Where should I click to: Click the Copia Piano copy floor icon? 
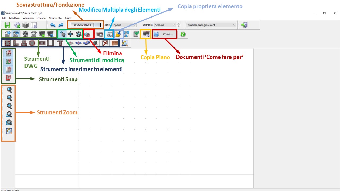click(146, 34)
